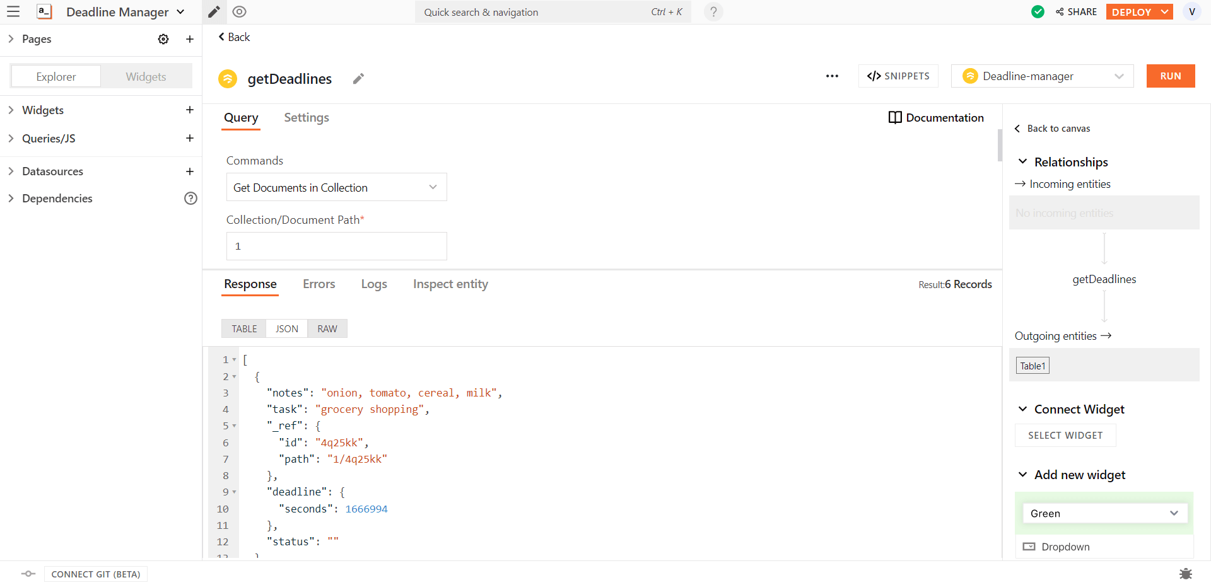This screenshot has width=1211, height=585.
Task: Switch to the Errors tab
Action: 319,284
